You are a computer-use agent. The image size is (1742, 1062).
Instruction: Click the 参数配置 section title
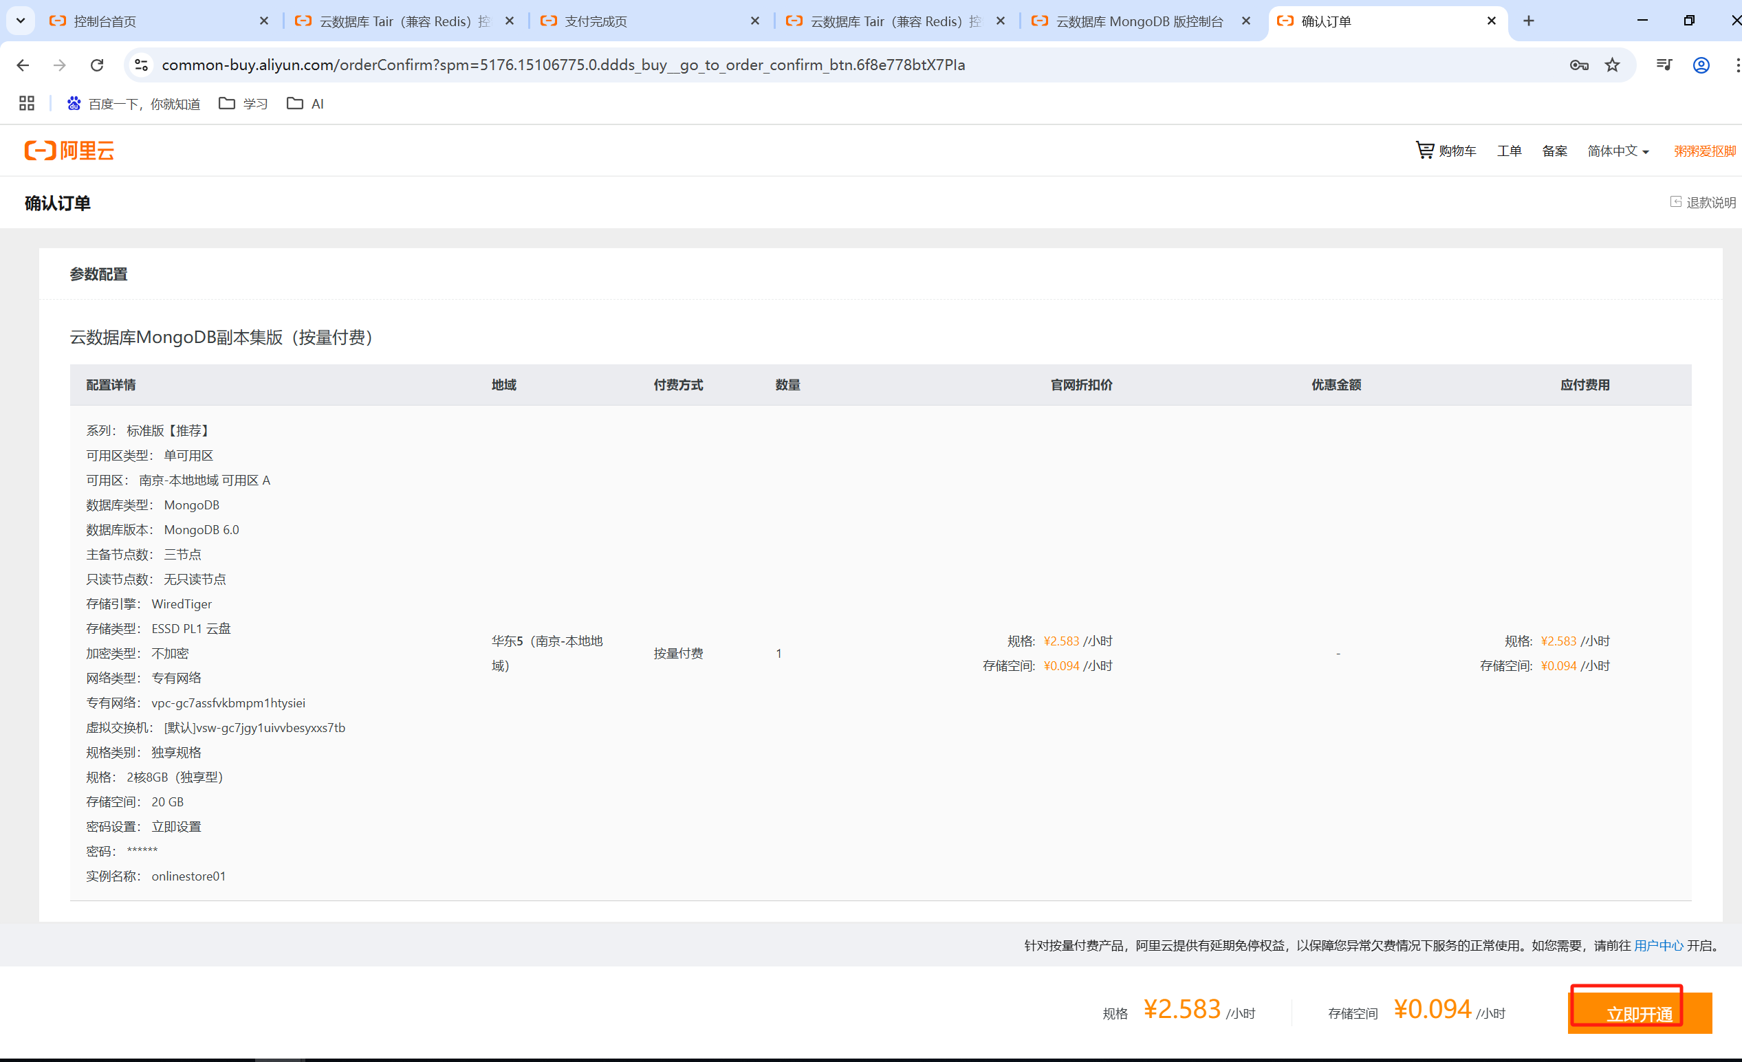[x=98, y=274]
